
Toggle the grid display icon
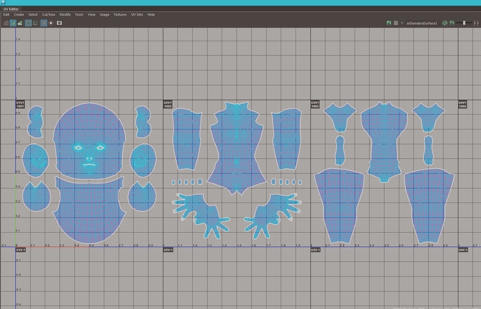tap(44, 23)
